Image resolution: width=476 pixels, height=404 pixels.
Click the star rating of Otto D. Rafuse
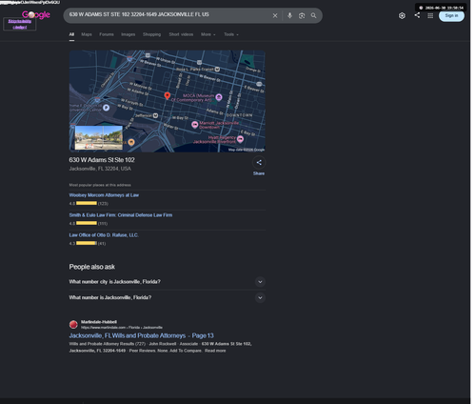(x=87, y=243)
